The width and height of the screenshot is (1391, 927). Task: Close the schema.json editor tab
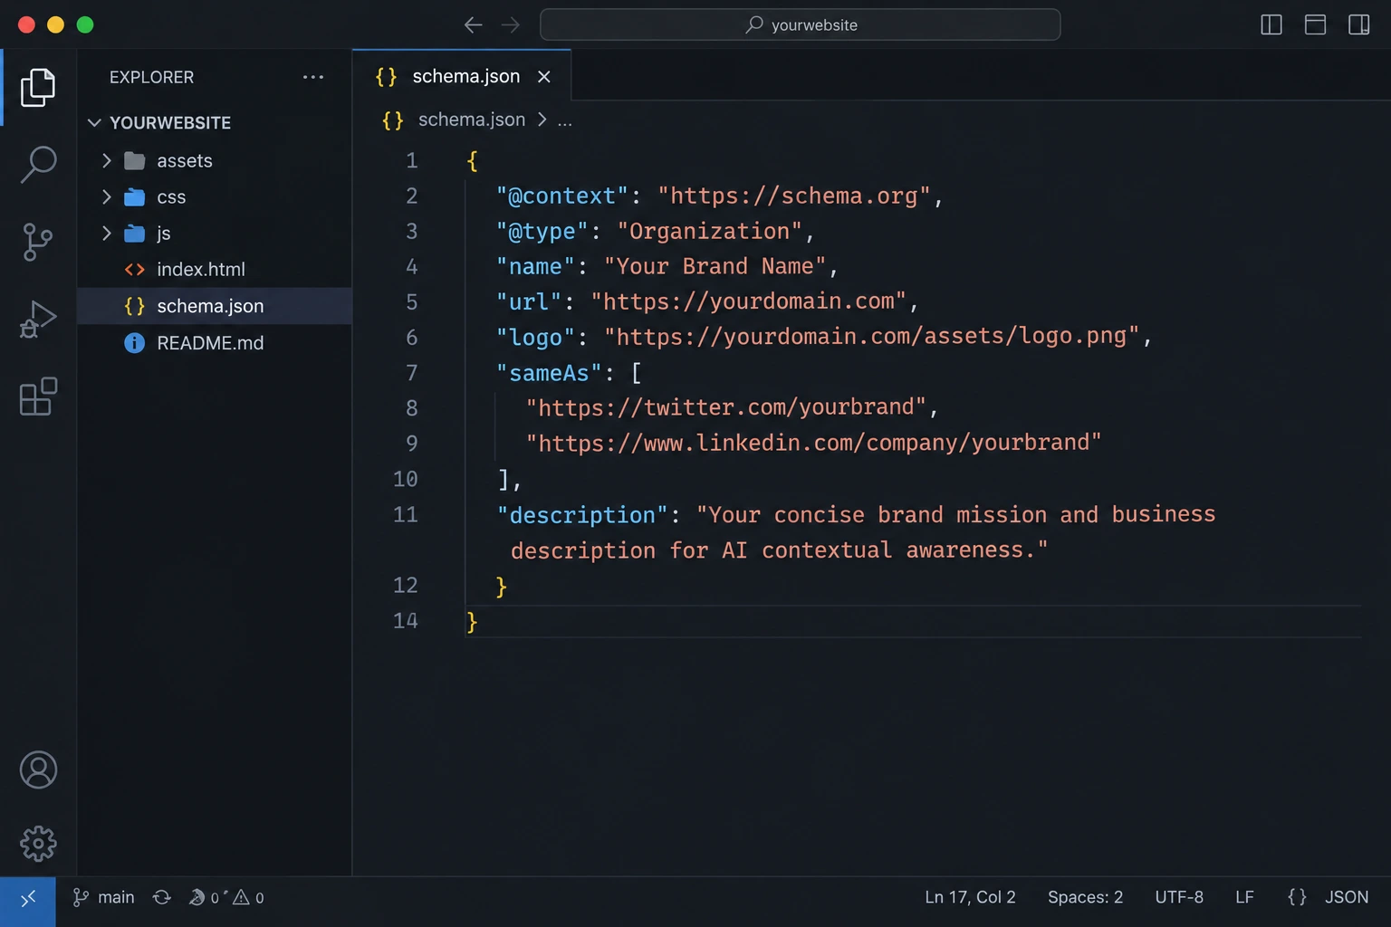(x=544, y=77)
